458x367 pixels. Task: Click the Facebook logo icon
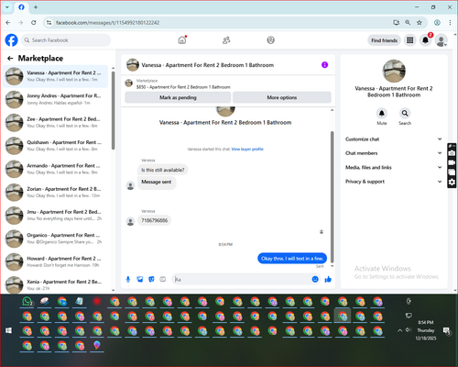pyautogui.click(x=12, y=40)
